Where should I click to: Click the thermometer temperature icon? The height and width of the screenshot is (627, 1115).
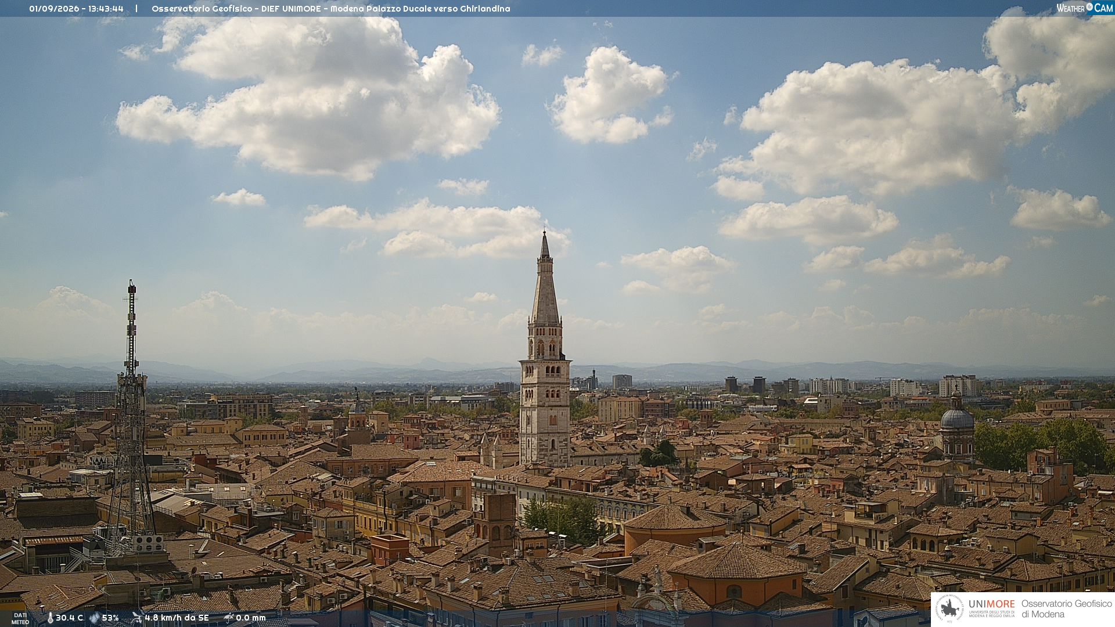click(x=50, y=618)
